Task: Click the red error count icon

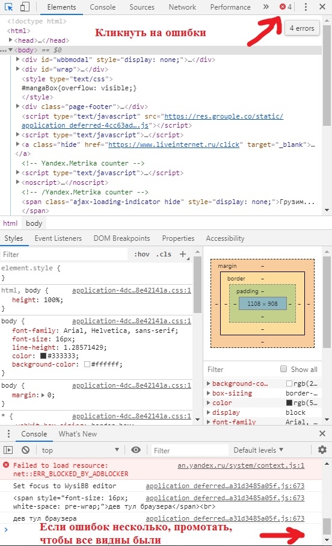Action: (x=283, y=7)
